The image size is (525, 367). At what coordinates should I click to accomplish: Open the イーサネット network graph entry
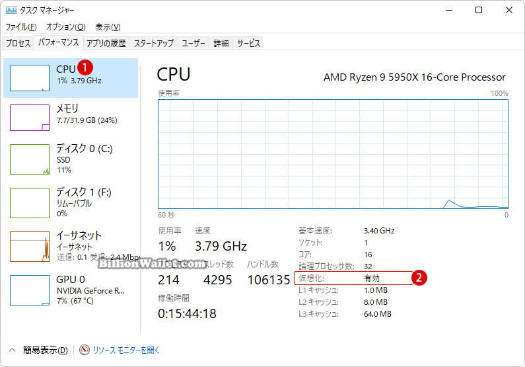click(x=30, y=247)
